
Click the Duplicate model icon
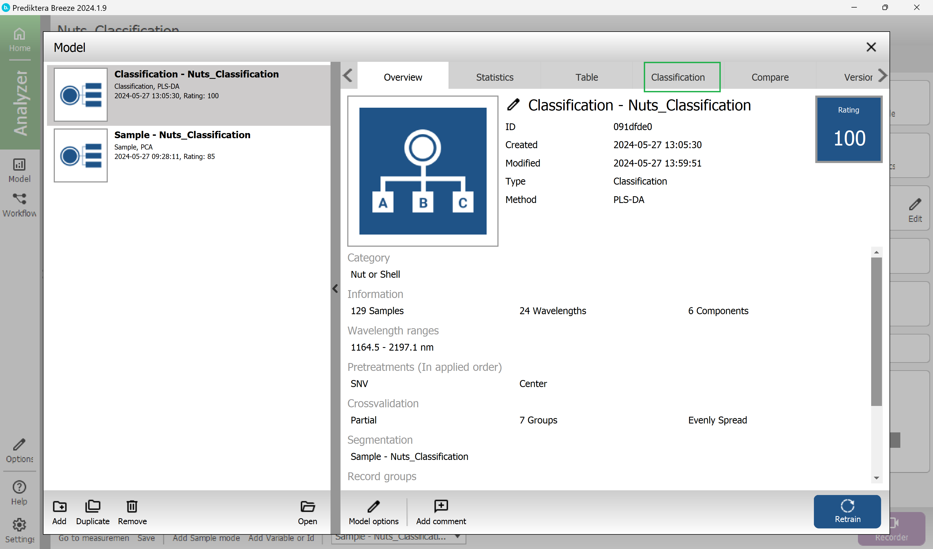pyautogui.click(x=93, y=506)
